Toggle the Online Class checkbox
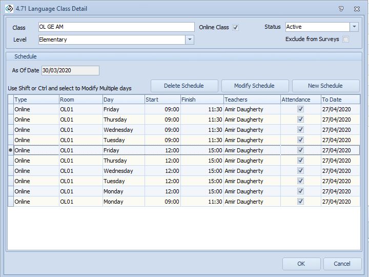Image resolution: width=369 pixels, height=277 pixels. [235, 28]
